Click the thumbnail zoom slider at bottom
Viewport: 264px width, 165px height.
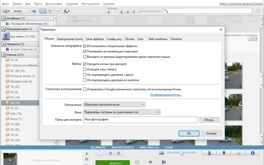coord(181,153)
